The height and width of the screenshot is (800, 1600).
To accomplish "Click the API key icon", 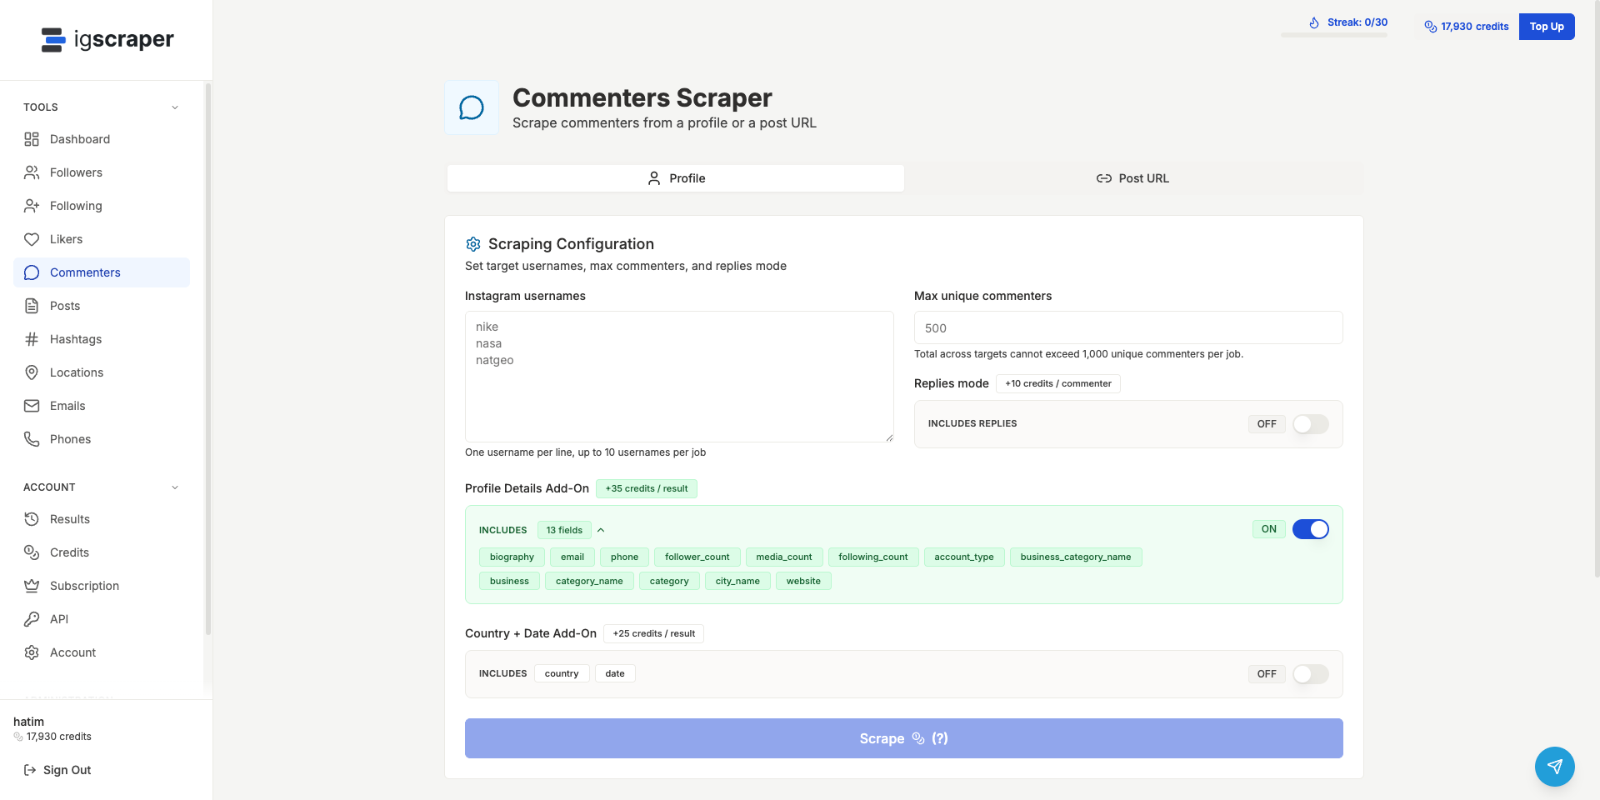I will point(32,619).
